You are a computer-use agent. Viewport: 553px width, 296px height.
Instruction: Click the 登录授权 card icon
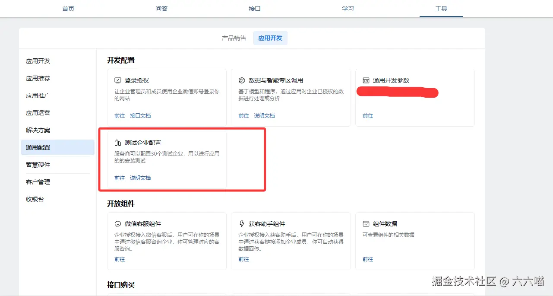click(118, 80)
